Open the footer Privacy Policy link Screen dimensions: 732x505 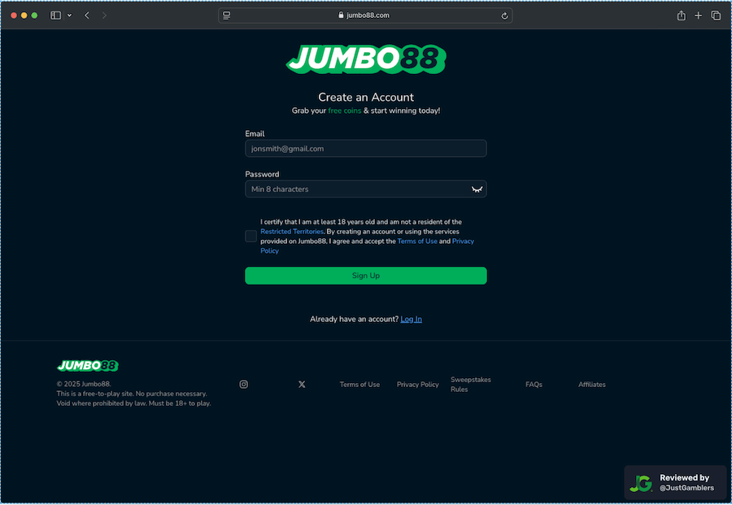tap(418, 385)
